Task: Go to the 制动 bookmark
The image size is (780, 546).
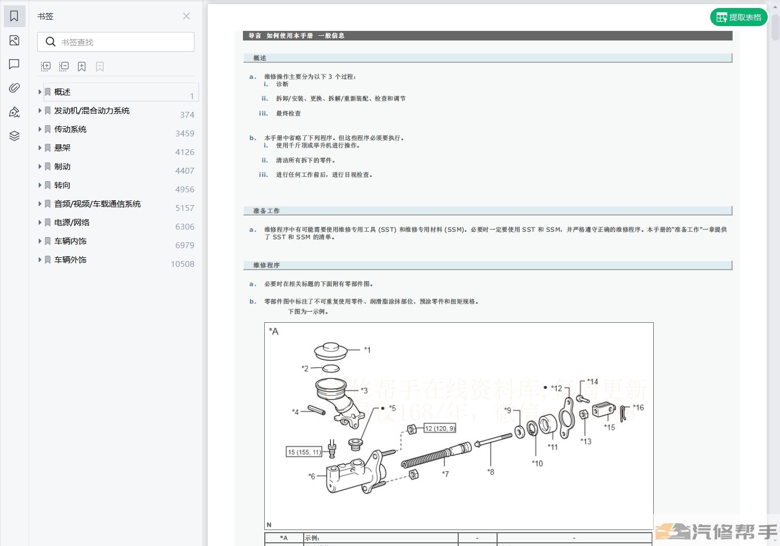Action: [x=62, y=167]
